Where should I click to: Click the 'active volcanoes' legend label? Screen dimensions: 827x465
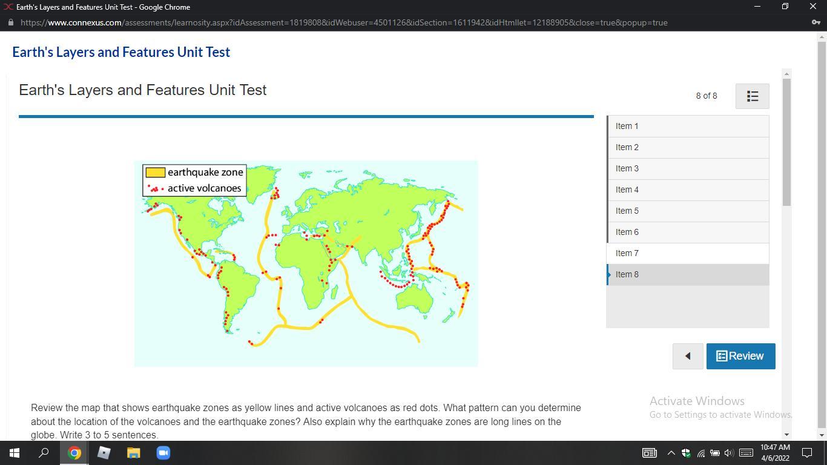[205, 188]
